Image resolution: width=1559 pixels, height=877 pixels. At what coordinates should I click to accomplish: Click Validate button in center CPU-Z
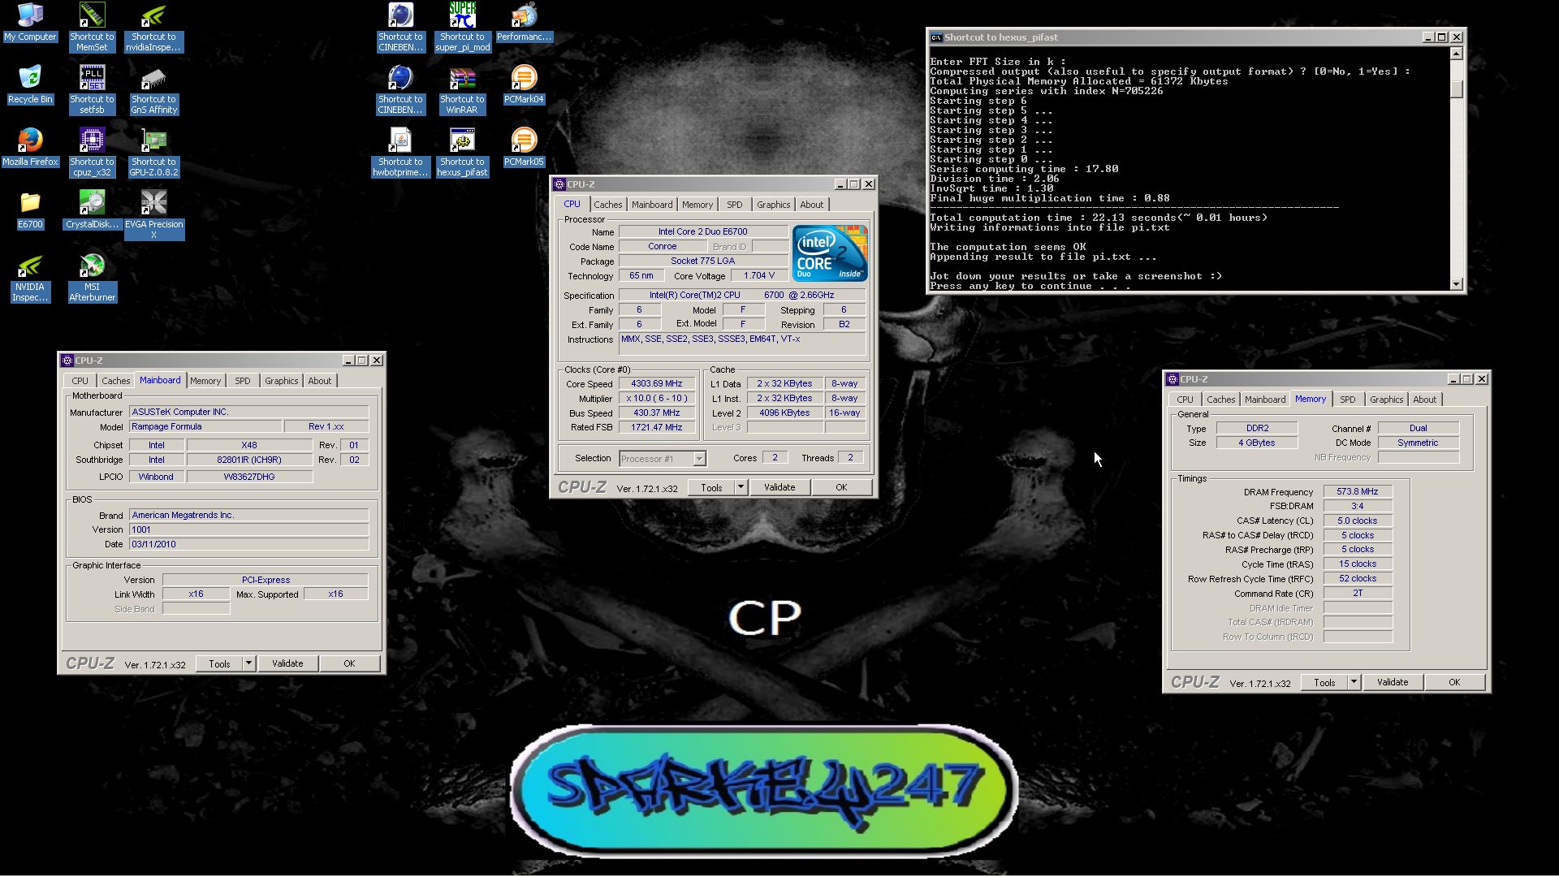[779, 487]
